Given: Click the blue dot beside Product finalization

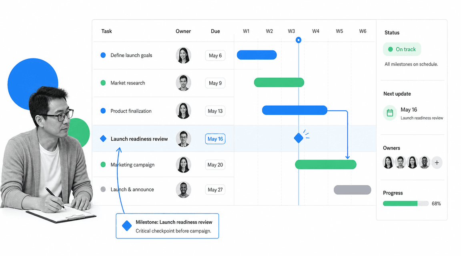Looking at the screenshot, I should tap(103, 111).
